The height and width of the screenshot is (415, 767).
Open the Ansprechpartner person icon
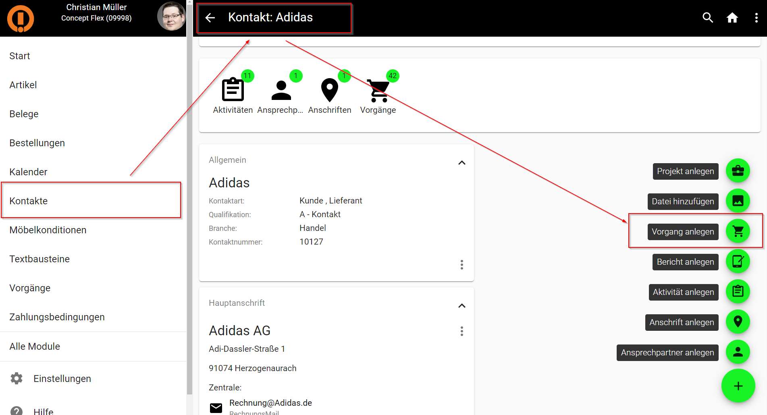click(x=281, y=90)
